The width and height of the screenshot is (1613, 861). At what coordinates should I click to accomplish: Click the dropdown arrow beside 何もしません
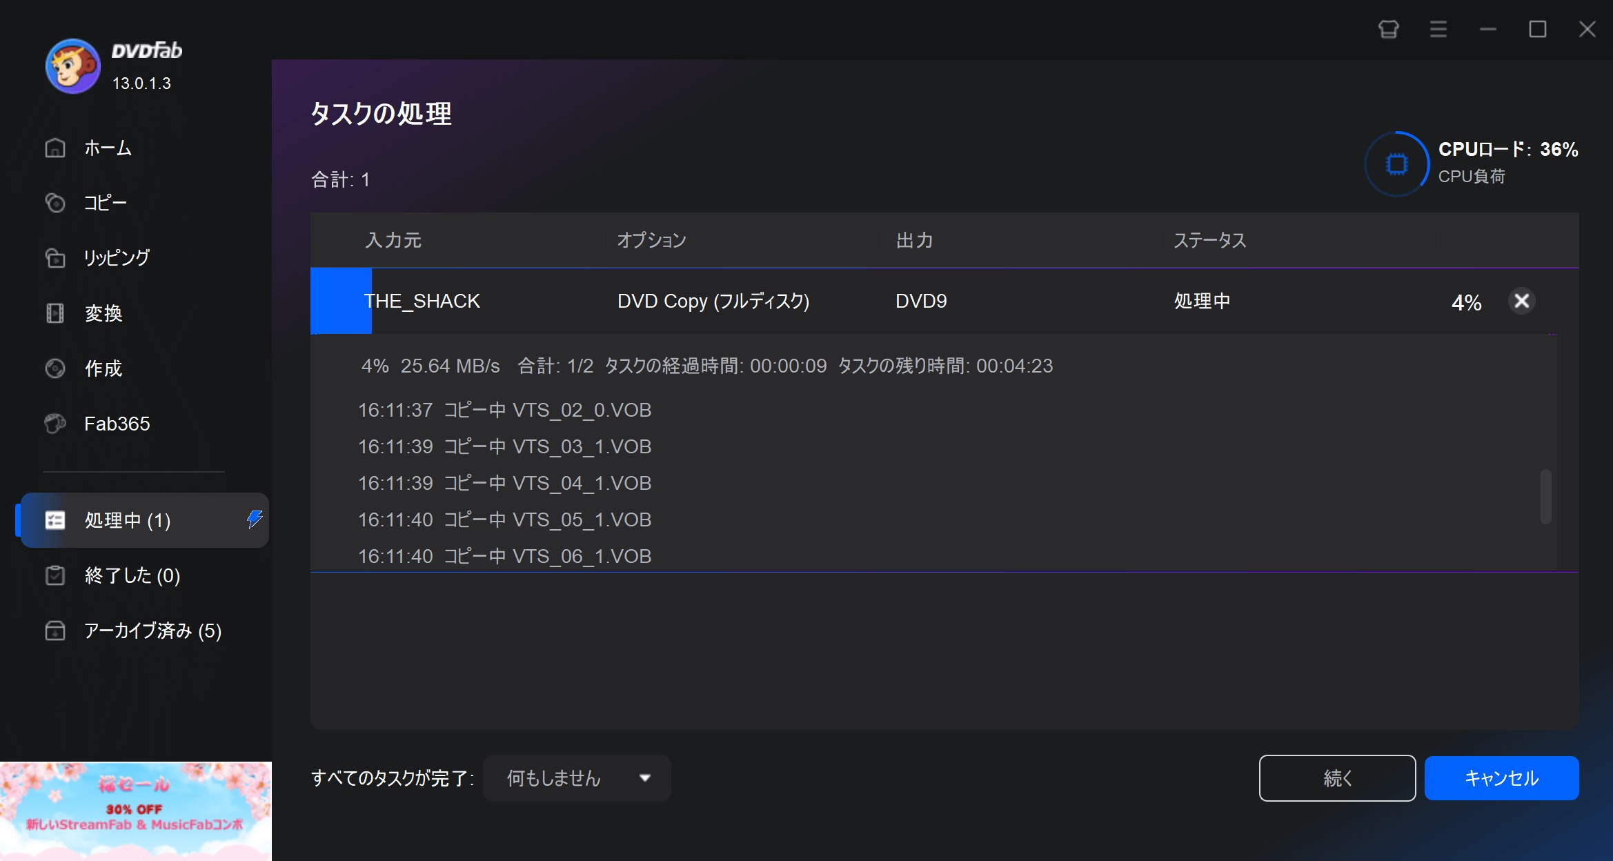tap(645, 778)
